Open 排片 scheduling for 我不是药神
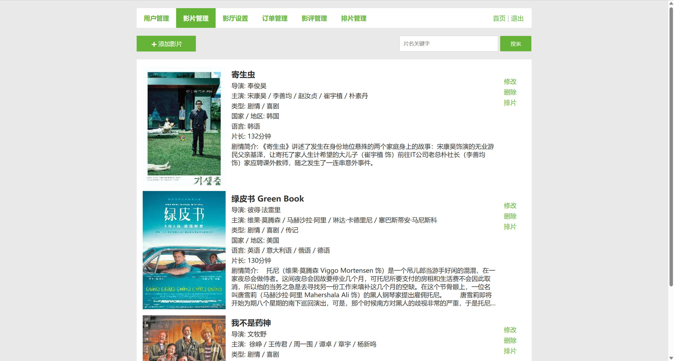 pos(510,351)
